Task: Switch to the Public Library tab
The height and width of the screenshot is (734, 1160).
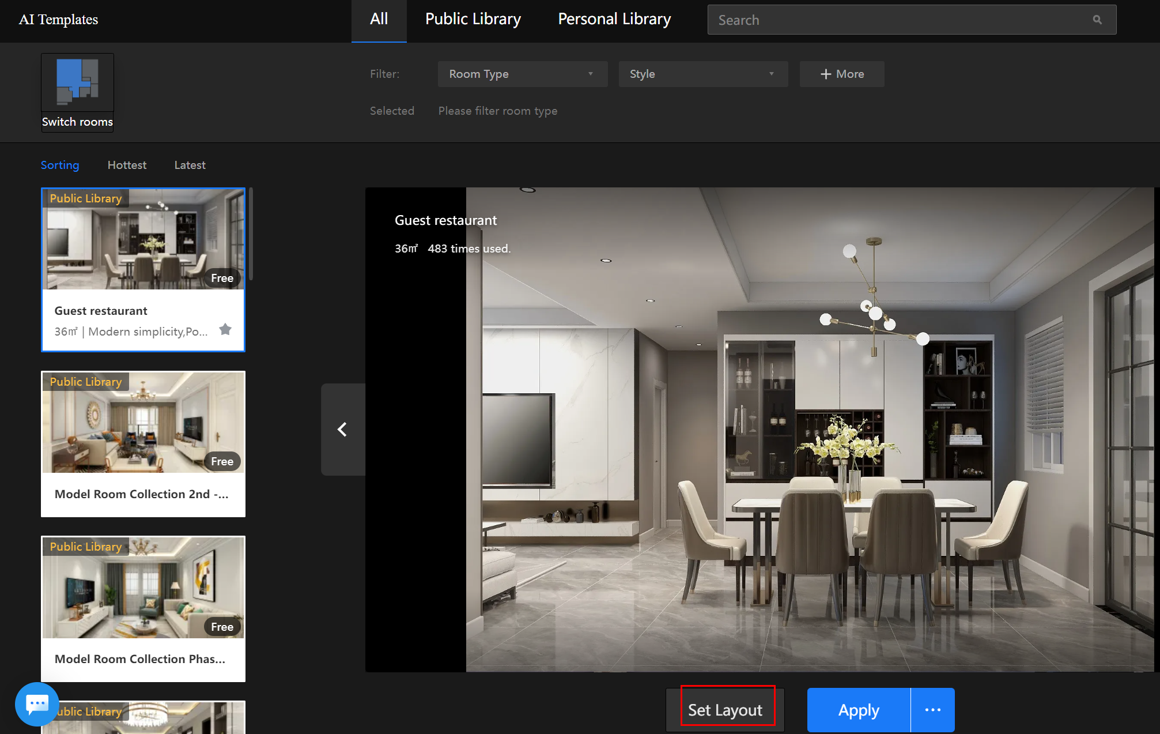Action: (473, 20)
